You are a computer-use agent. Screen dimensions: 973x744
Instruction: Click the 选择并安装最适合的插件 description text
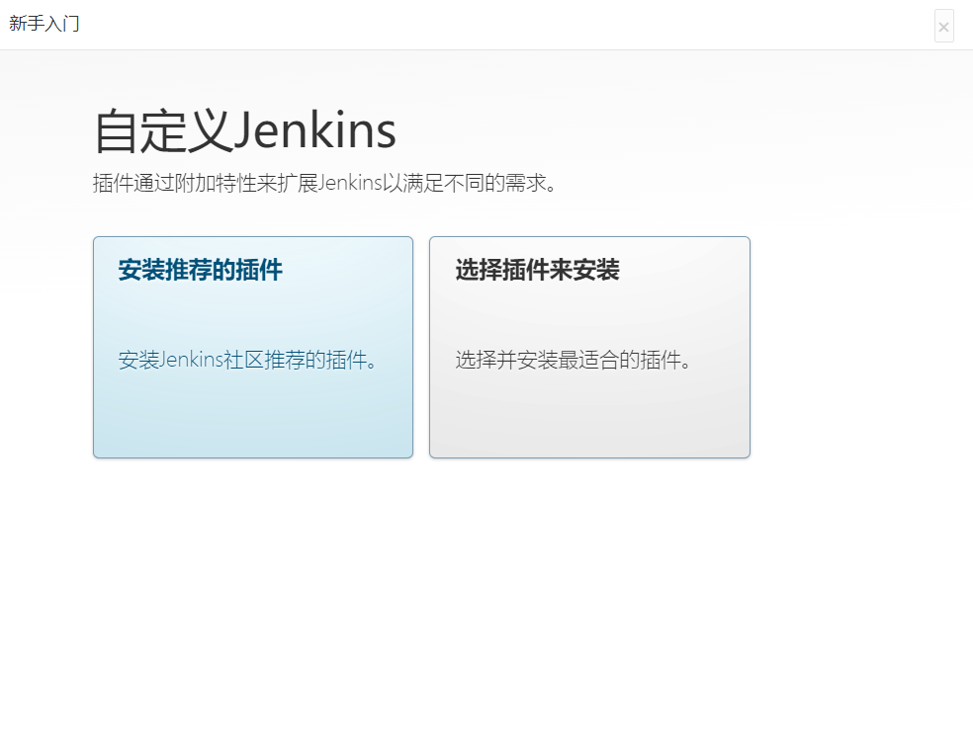[574, 360]
